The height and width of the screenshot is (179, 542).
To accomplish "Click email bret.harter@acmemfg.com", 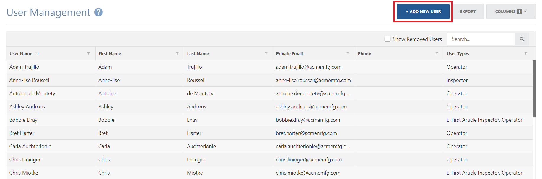I will point(306,133).
